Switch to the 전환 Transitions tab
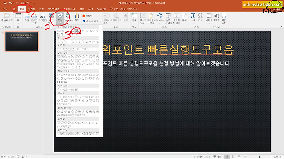The image size is (284, 159). point(41,9)
